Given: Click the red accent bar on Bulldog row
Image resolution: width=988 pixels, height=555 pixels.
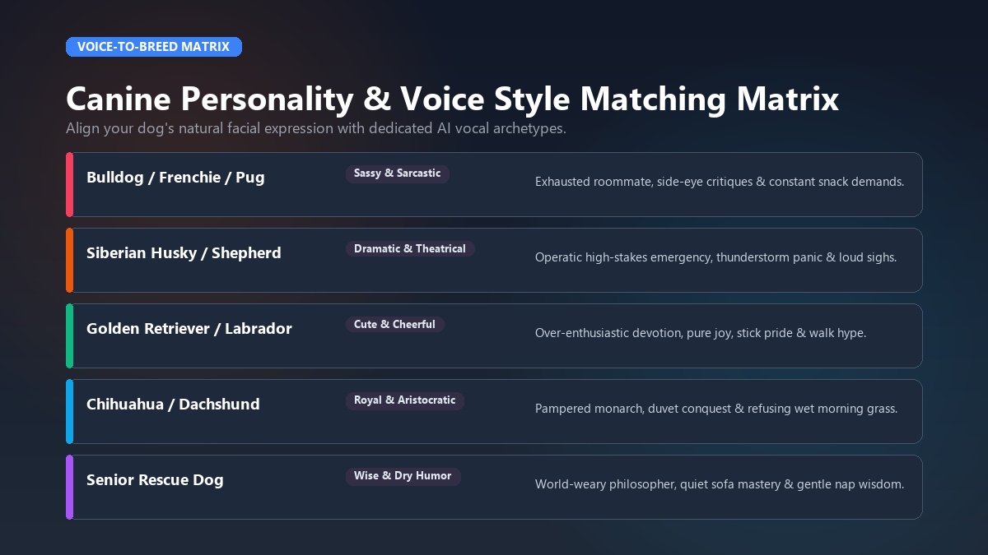Looking at the screenshot, I should point(70,184).
